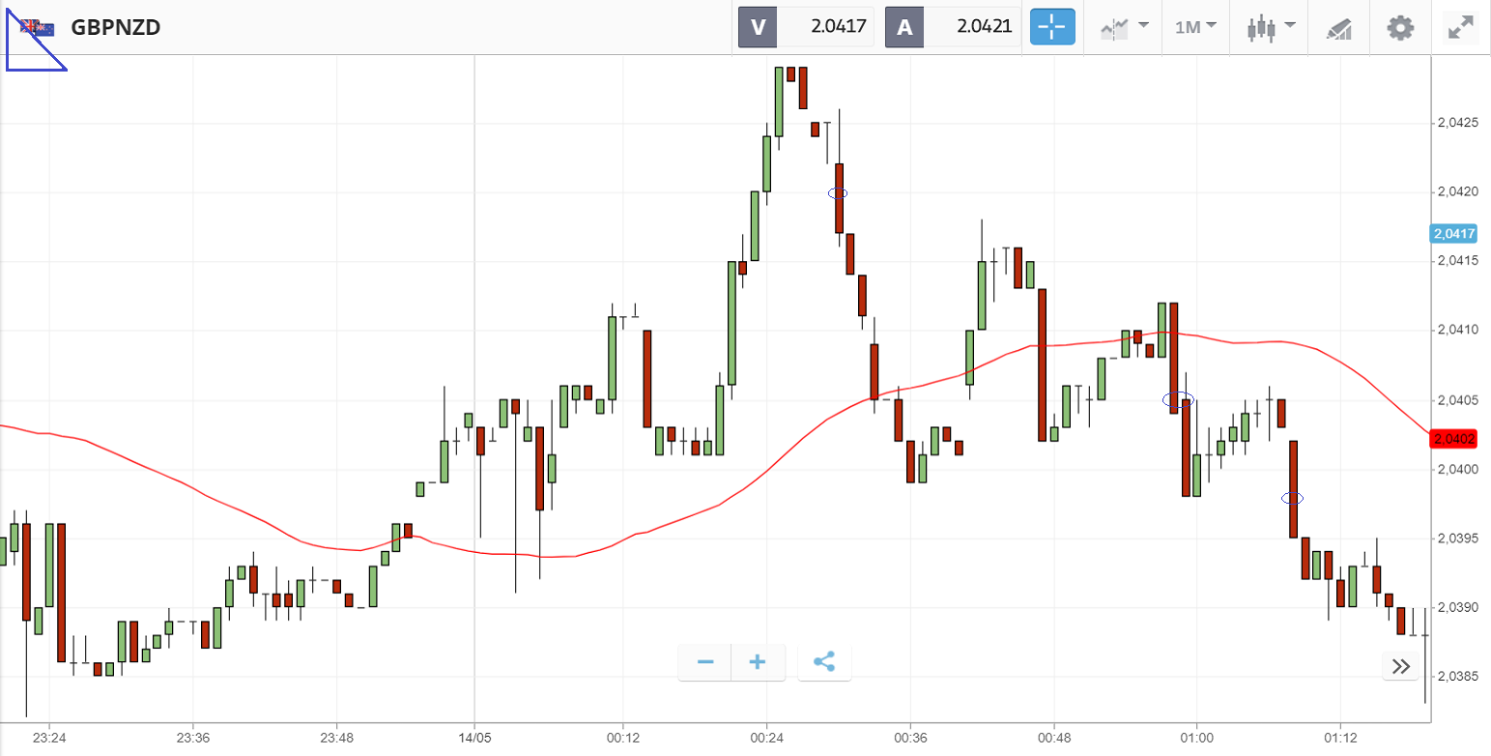Click the 01:00 time axis label

tap(1197, 738)
